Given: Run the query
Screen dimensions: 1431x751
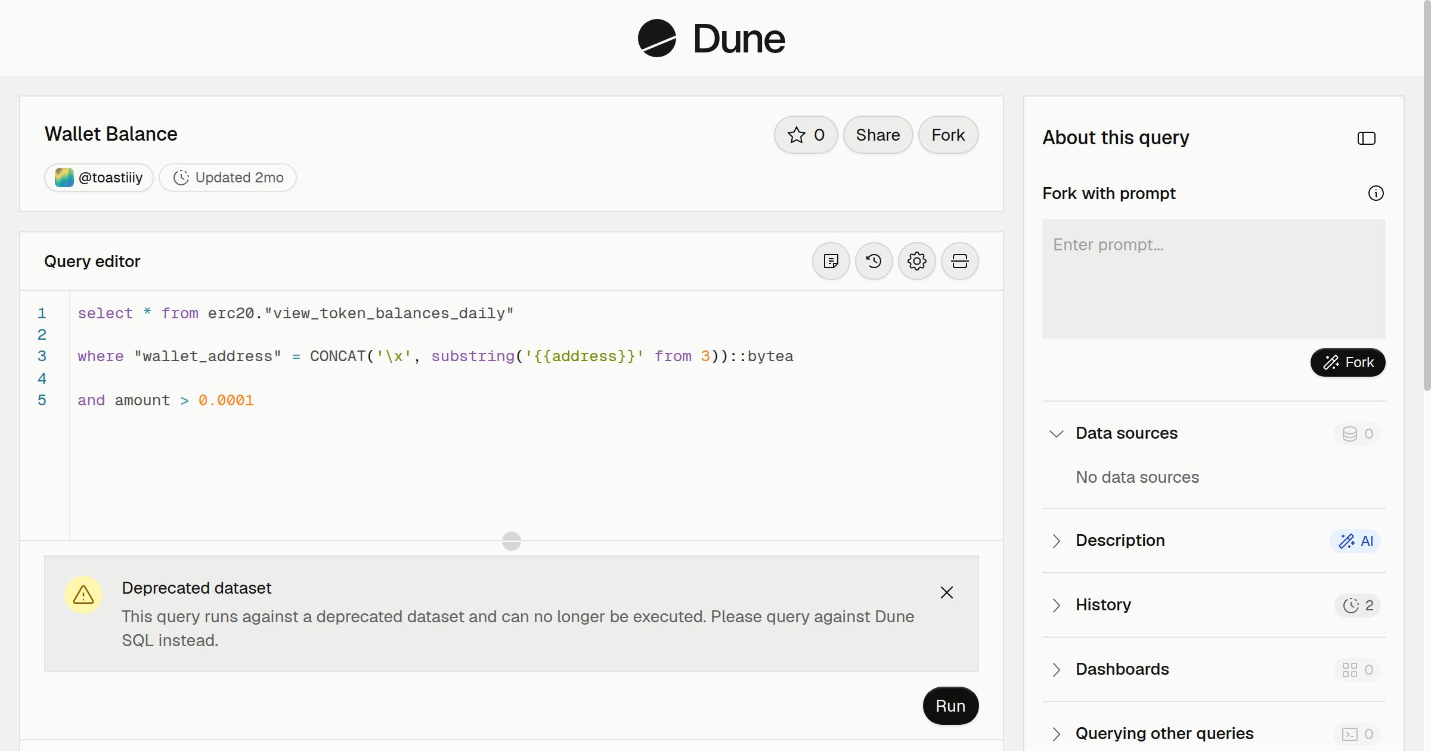Looking at the screenshot, I should pos(950,706).
